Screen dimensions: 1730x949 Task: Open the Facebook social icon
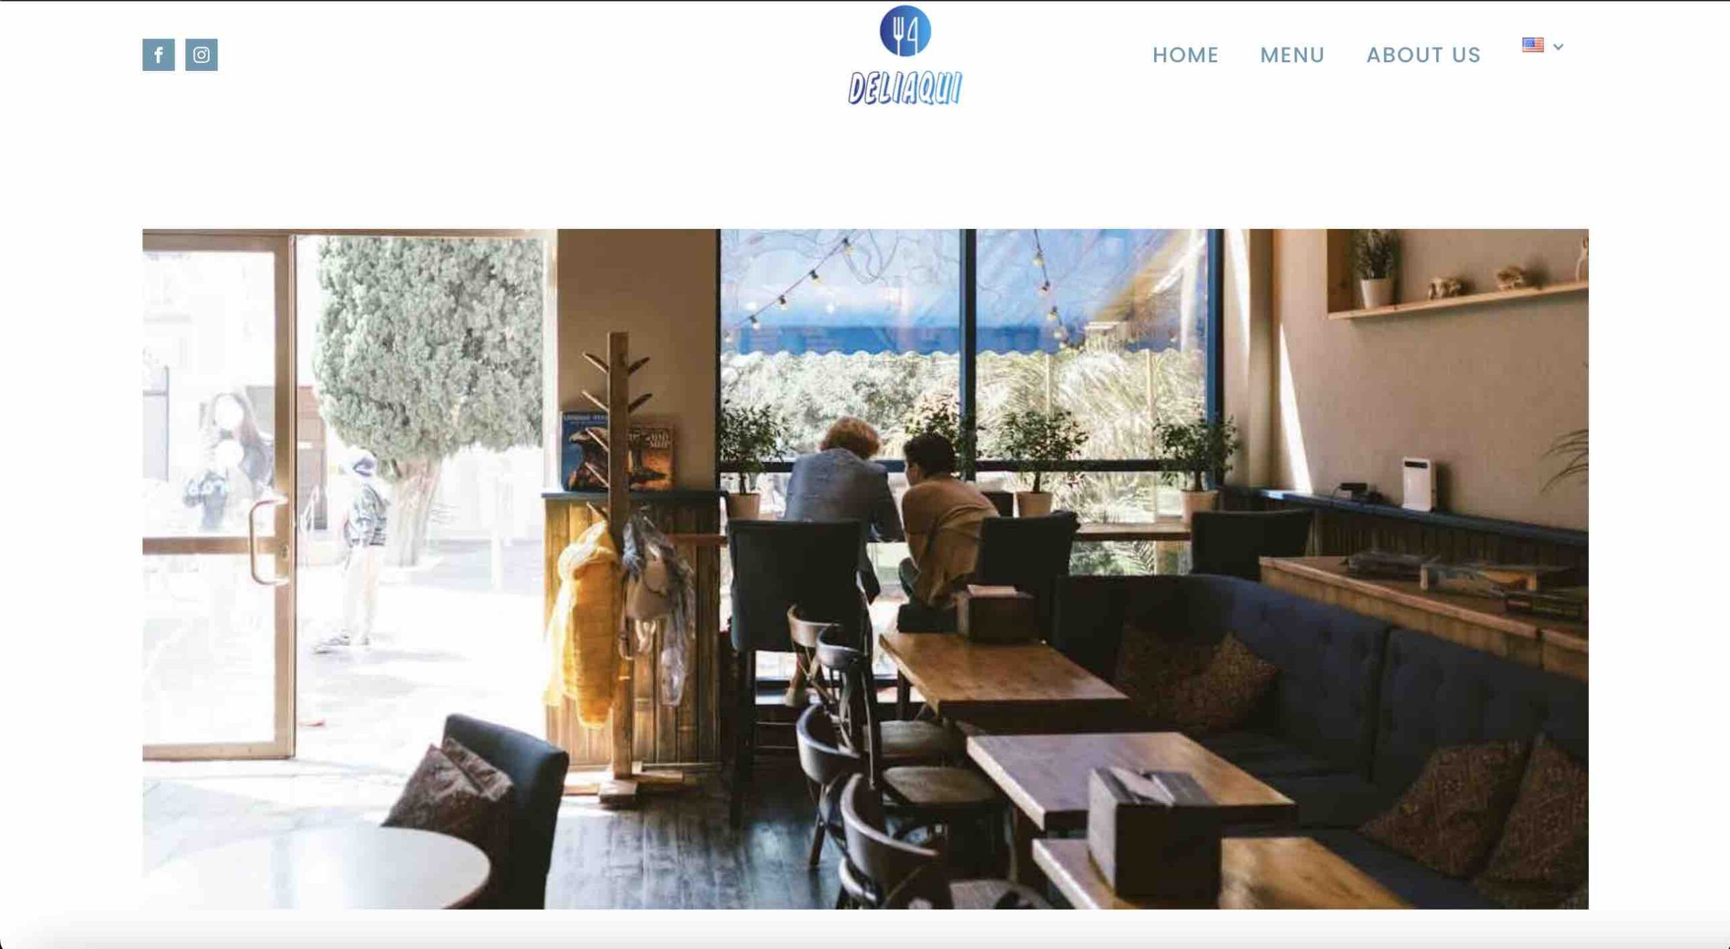(158, 55)
